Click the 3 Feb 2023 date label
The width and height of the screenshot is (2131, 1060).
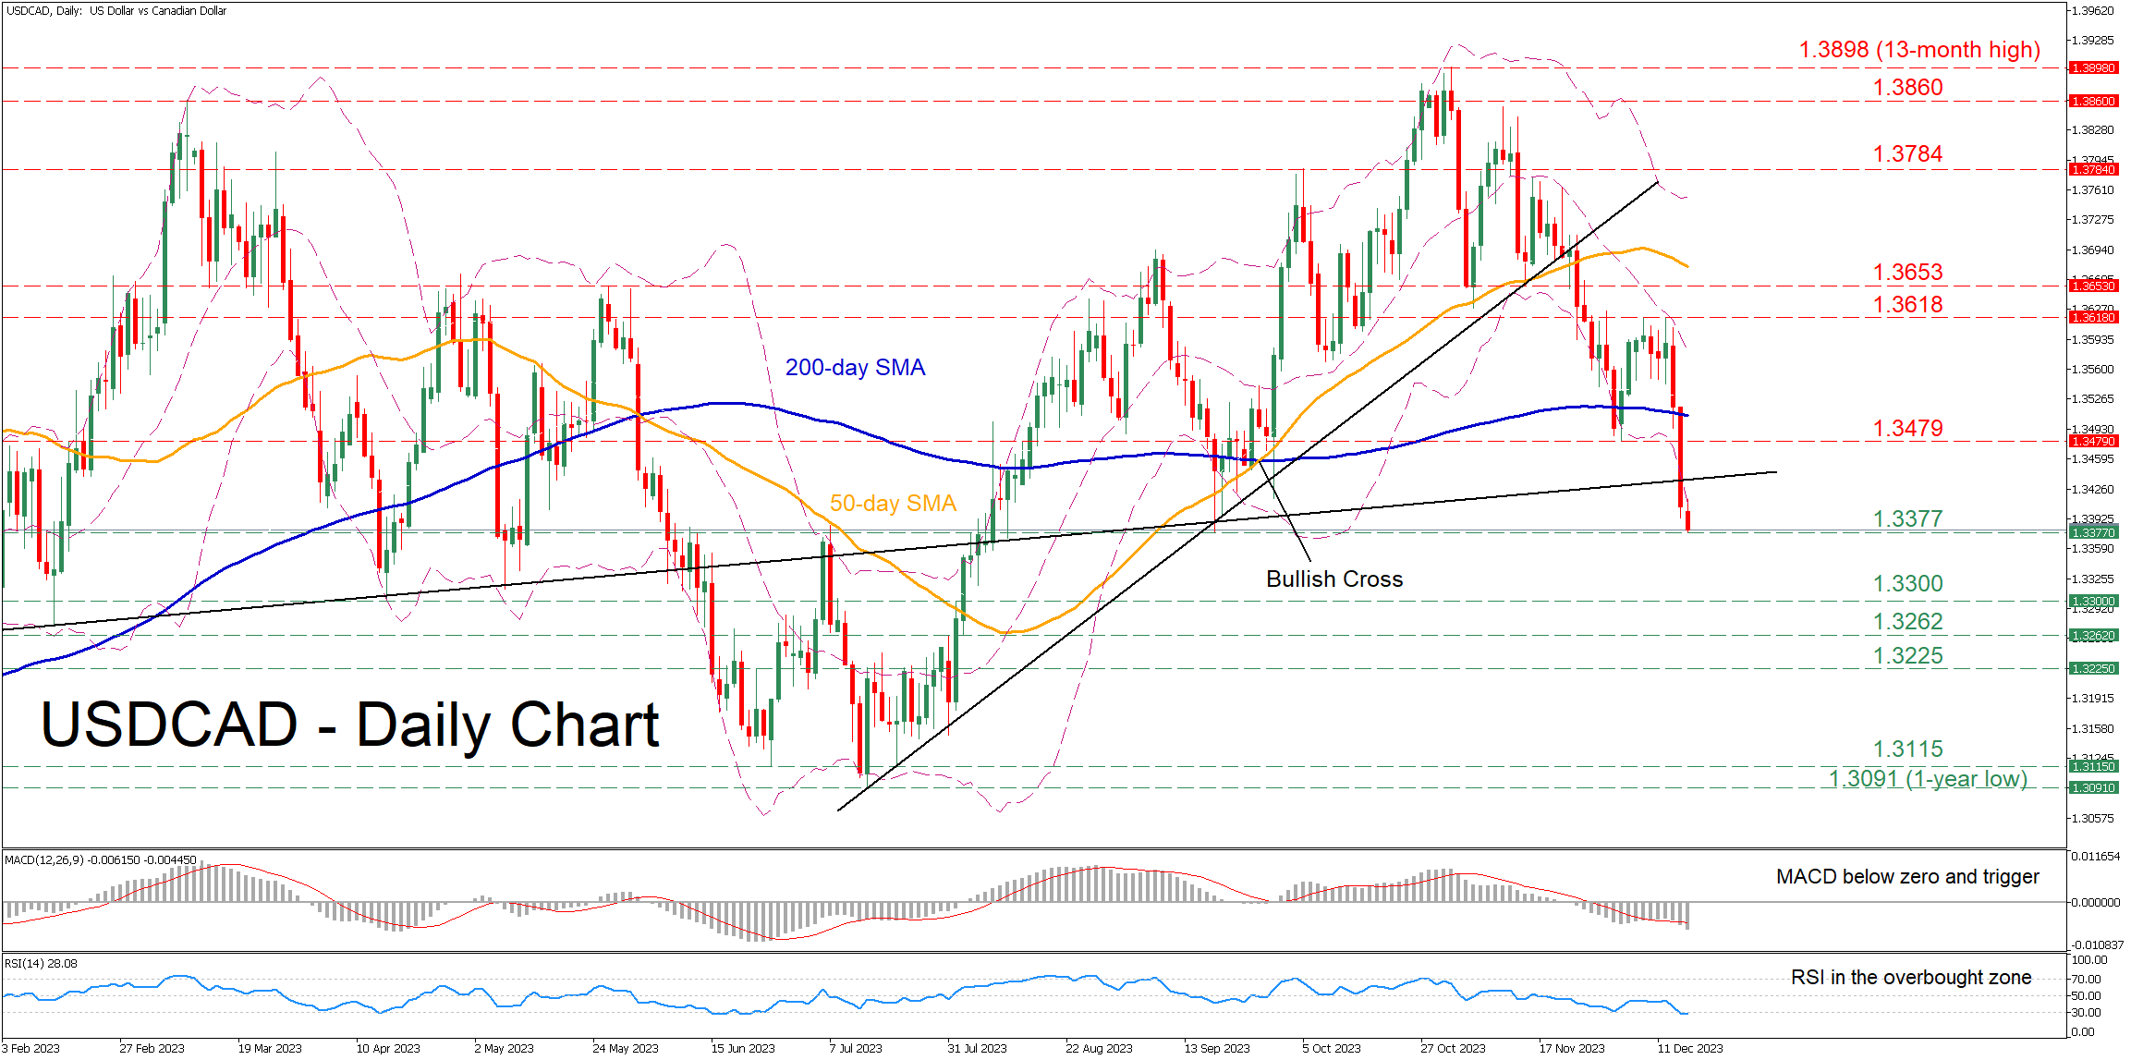tap(31, 1049)
